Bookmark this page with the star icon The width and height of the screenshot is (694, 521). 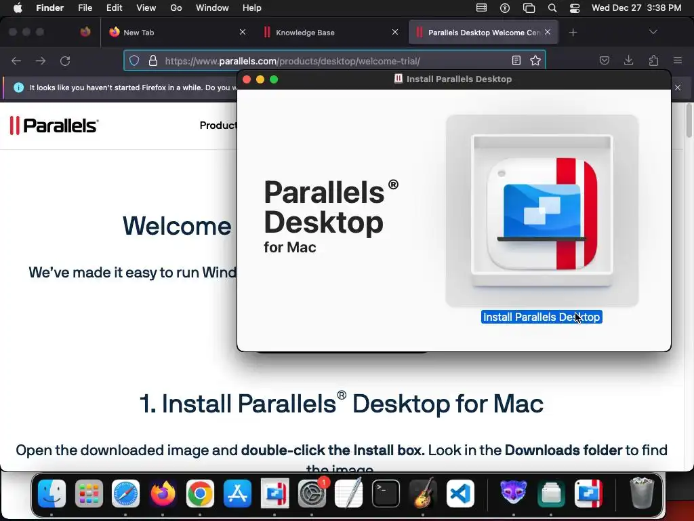[x=535, y=60]
